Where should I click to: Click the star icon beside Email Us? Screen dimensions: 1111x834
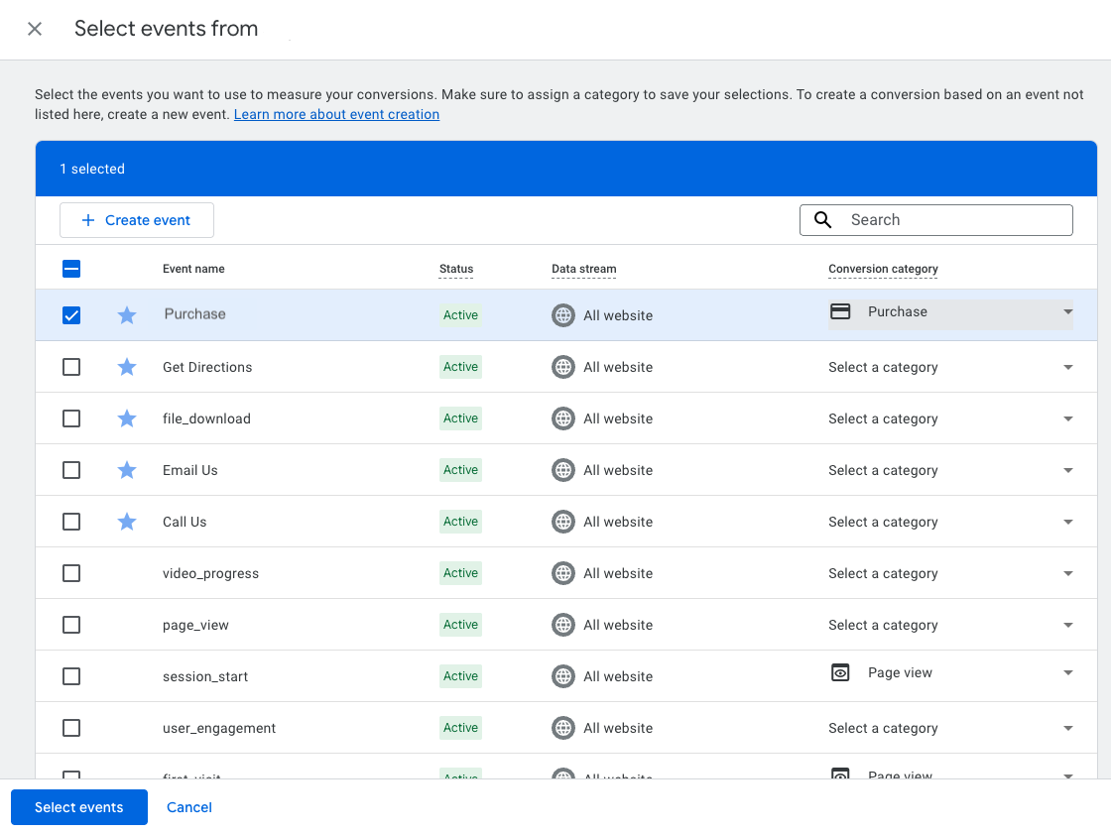[127, 470]
